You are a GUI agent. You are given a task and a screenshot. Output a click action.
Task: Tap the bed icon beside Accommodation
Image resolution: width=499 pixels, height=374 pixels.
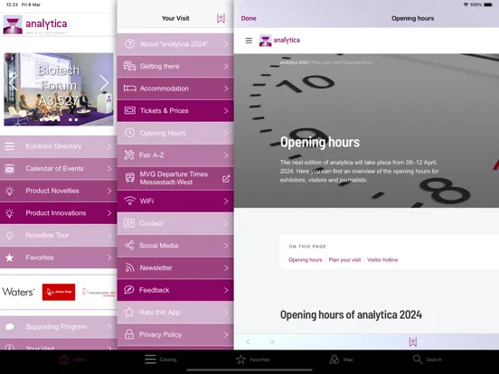point(129,89)
